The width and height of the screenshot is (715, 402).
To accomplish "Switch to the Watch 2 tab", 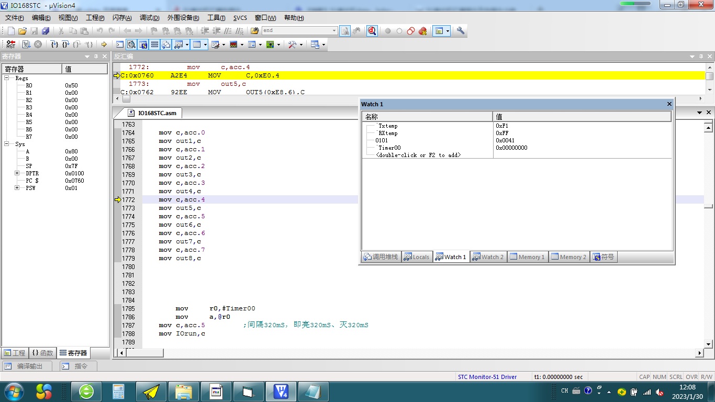I will [x=488, y=257].
